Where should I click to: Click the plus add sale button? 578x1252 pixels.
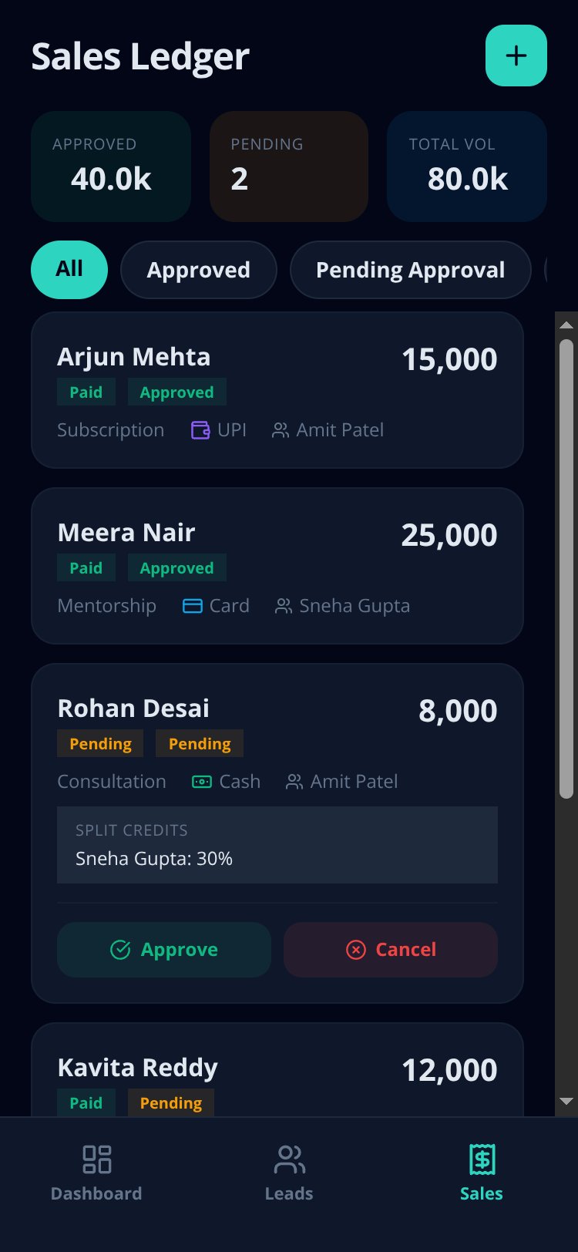pos(516,56)
